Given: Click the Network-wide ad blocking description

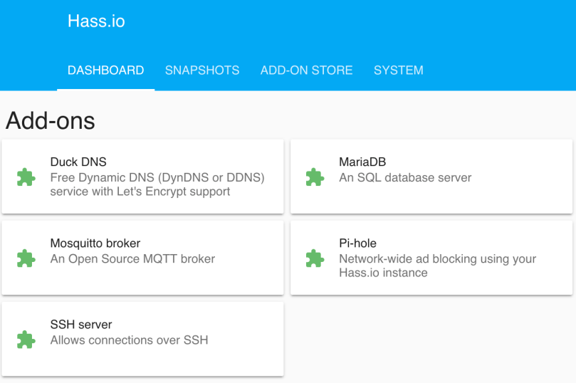Looking at the screenshot, I should [437, 266].
